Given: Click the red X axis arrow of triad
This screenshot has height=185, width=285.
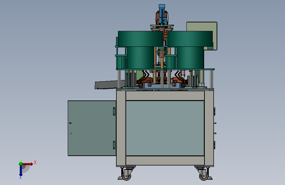Looking at the screenshot, I should [28, 164].
